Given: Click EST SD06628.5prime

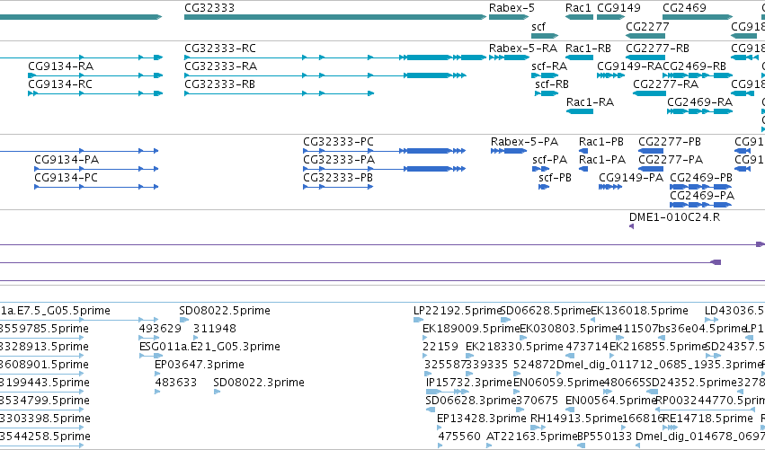Looking at the screenshot, I should pos(505,320).
